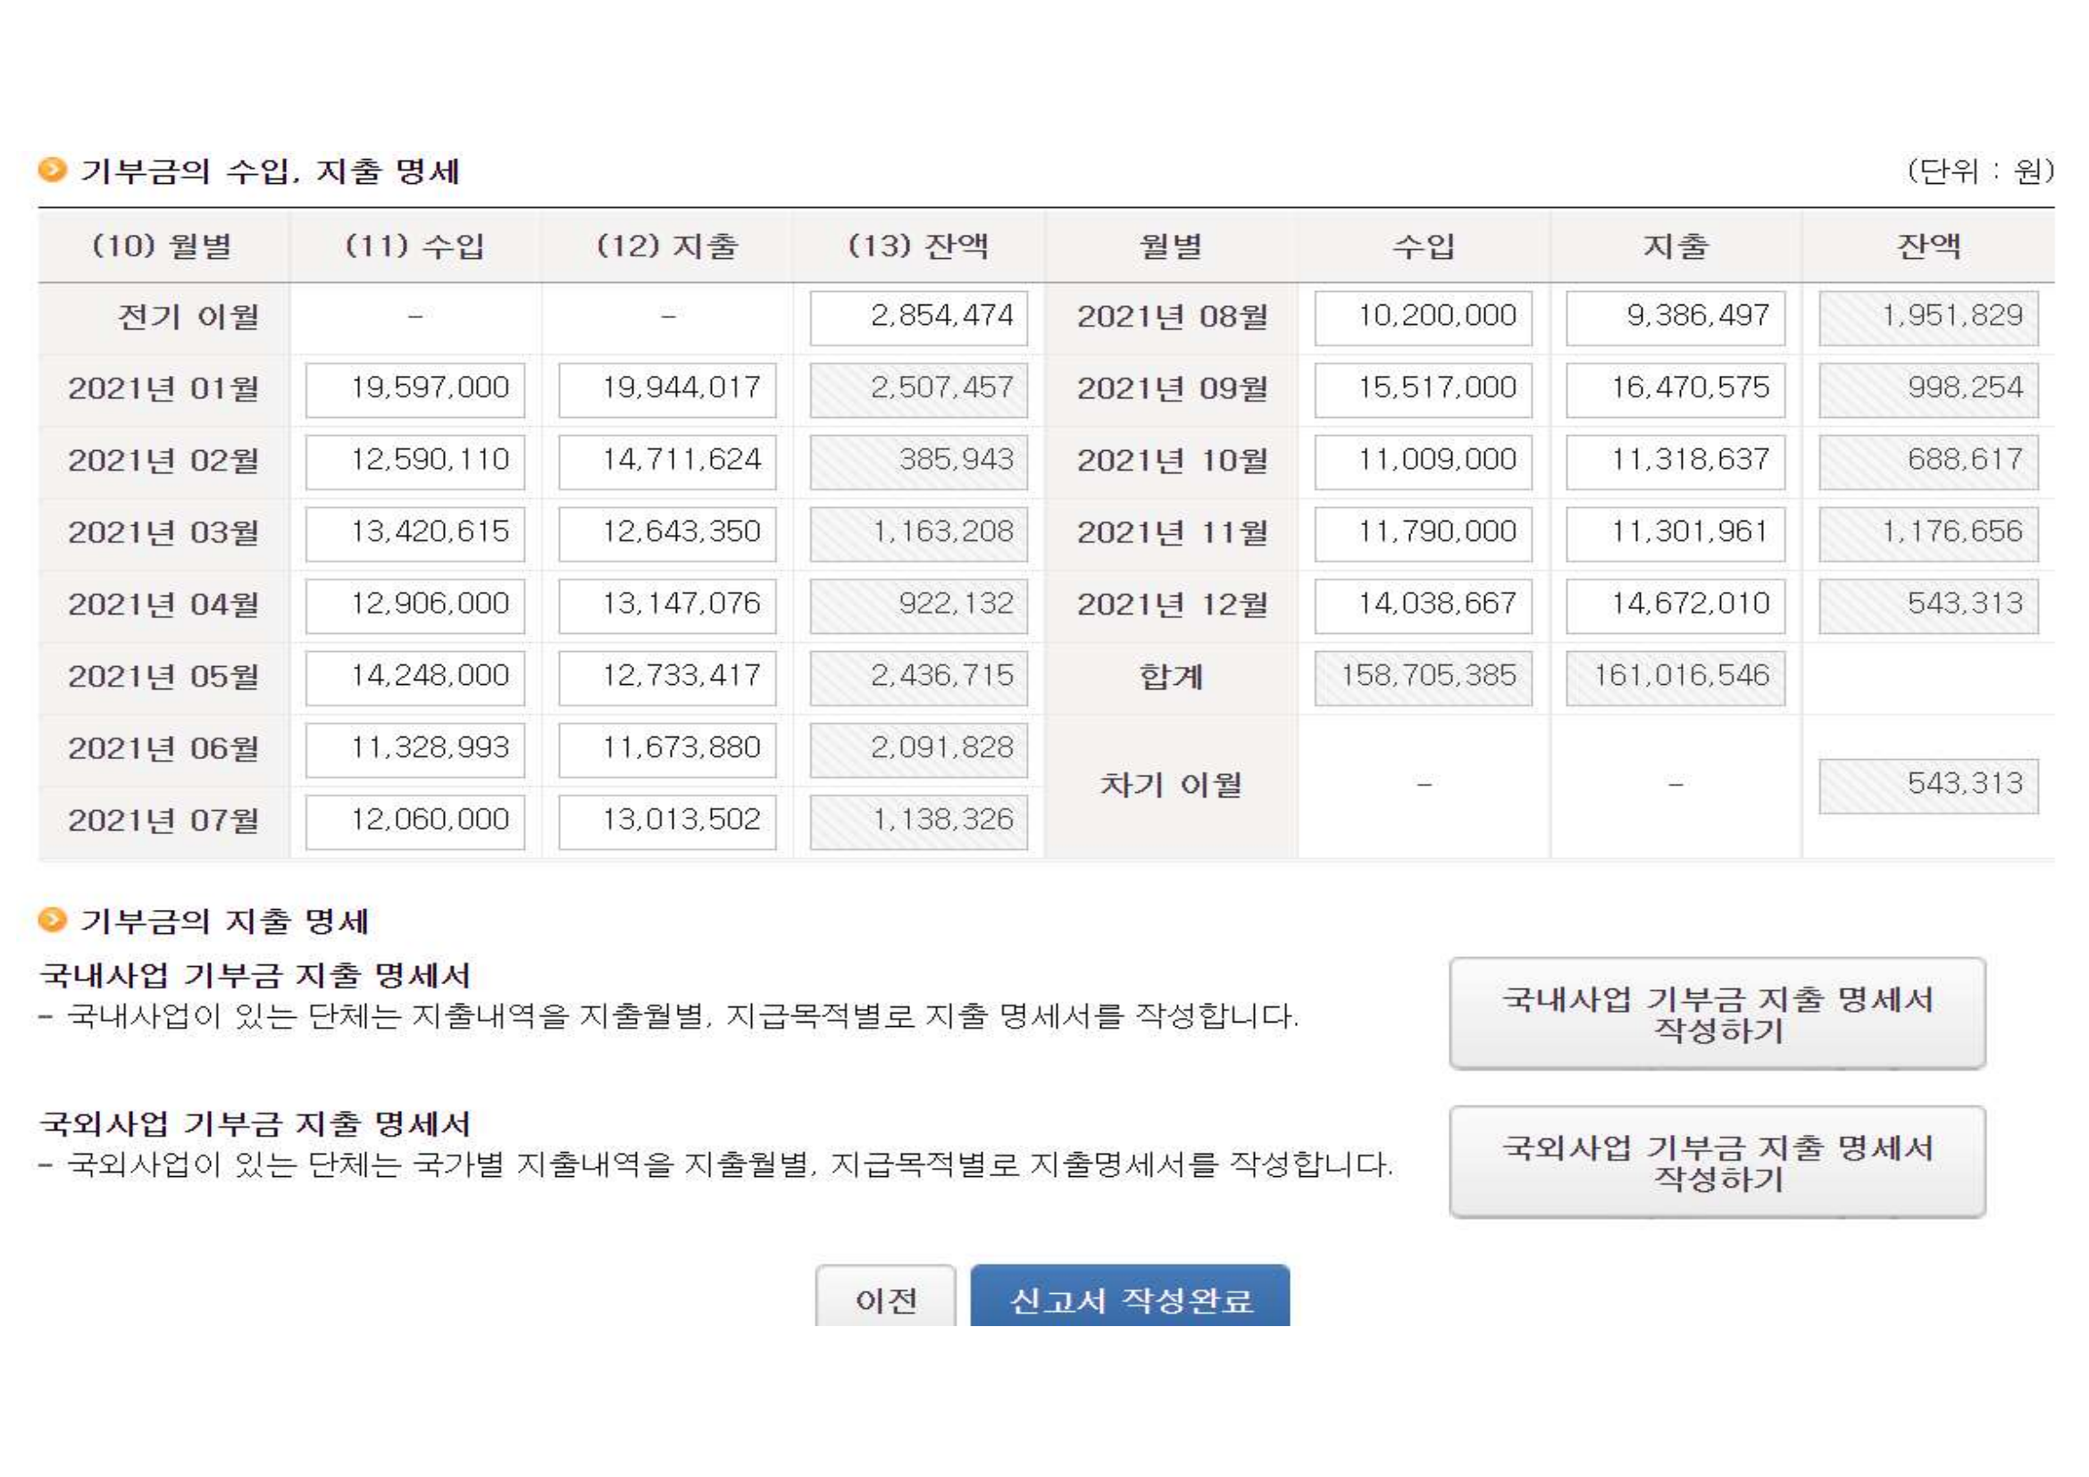
Task: Focus 2021년 02월 수입 field
Action: click(415, 461)
